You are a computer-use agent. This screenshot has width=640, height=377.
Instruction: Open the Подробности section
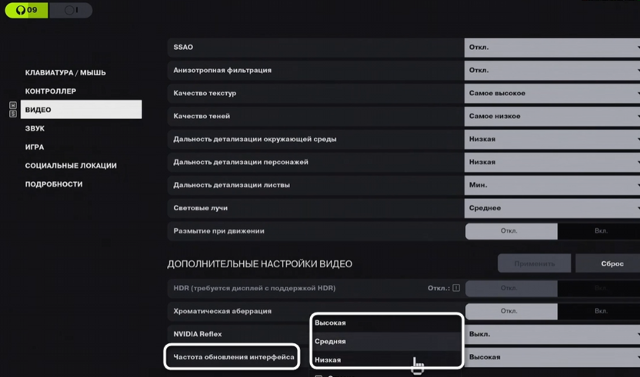click(54, 184)
